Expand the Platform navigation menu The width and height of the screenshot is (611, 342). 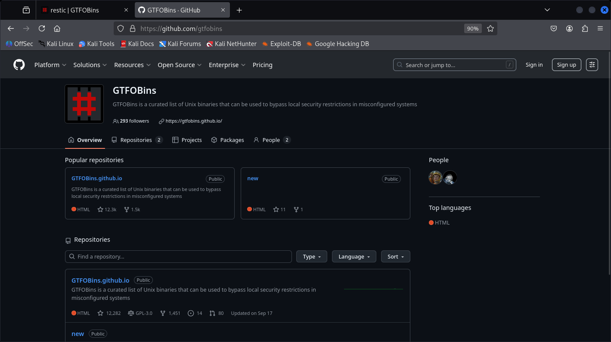click(50, 65)
